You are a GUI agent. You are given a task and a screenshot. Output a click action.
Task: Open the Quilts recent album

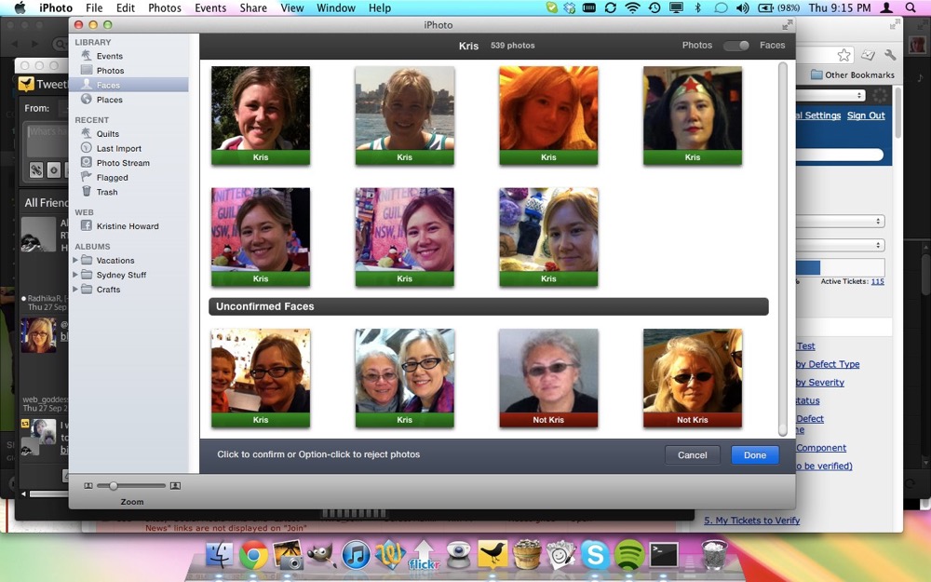coord(107,134)
